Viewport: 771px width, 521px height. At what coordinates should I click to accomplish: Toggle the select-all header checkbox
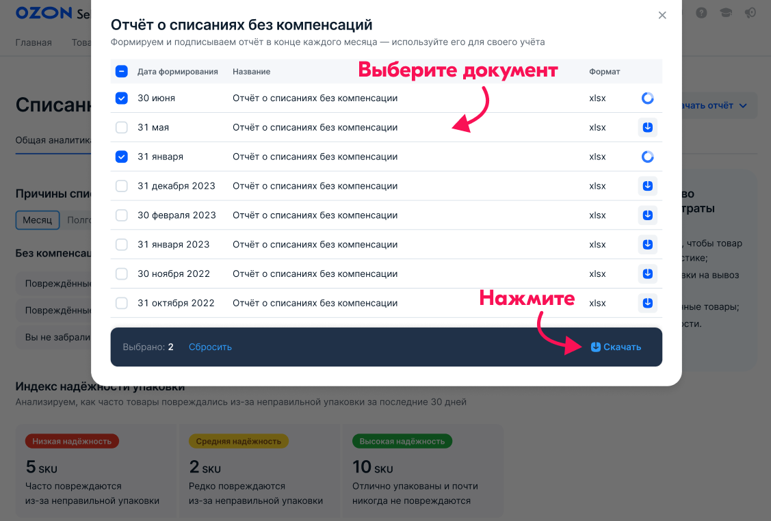click(122, 71)
